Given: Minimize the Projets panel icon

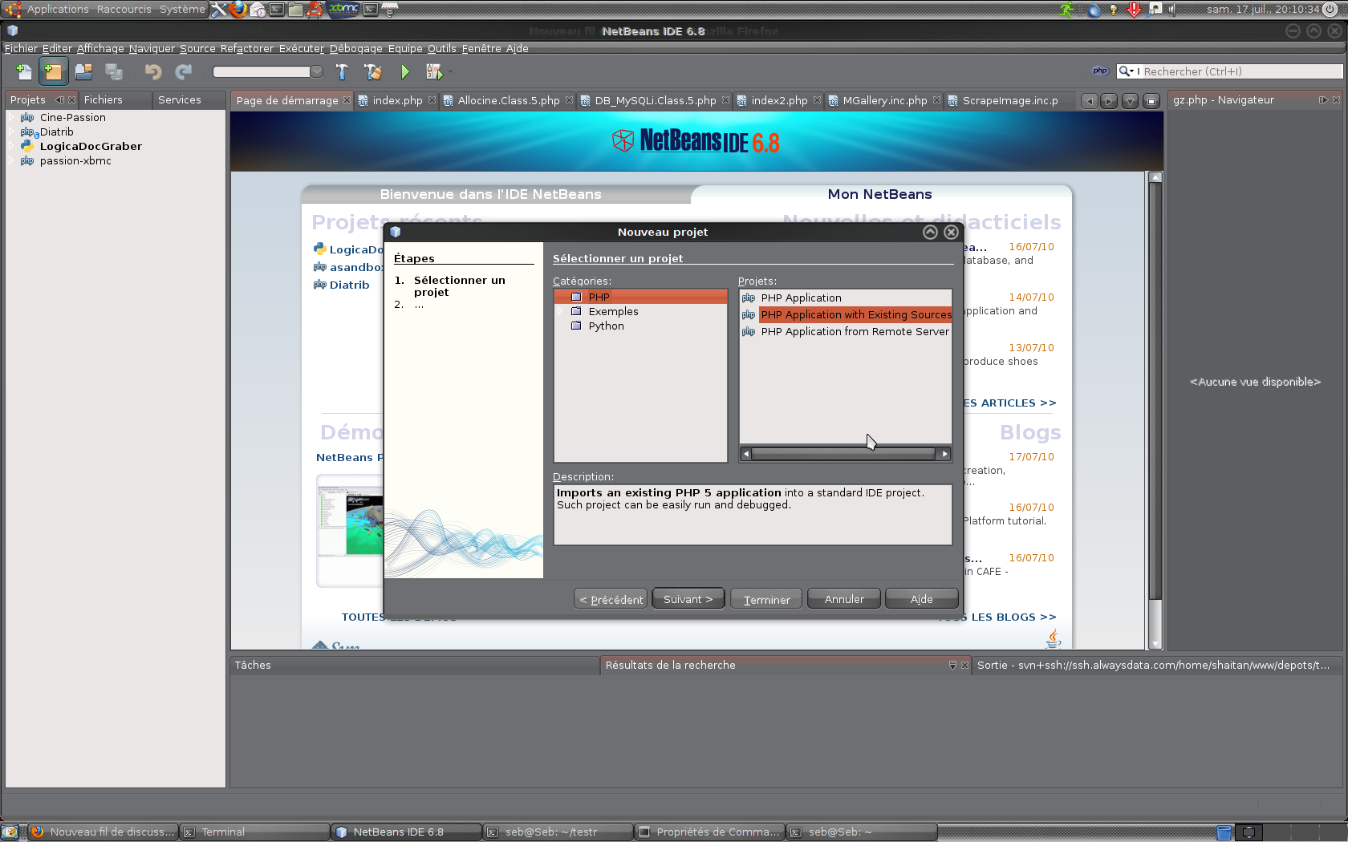Looking at the screenshot, I should (59, 100).
